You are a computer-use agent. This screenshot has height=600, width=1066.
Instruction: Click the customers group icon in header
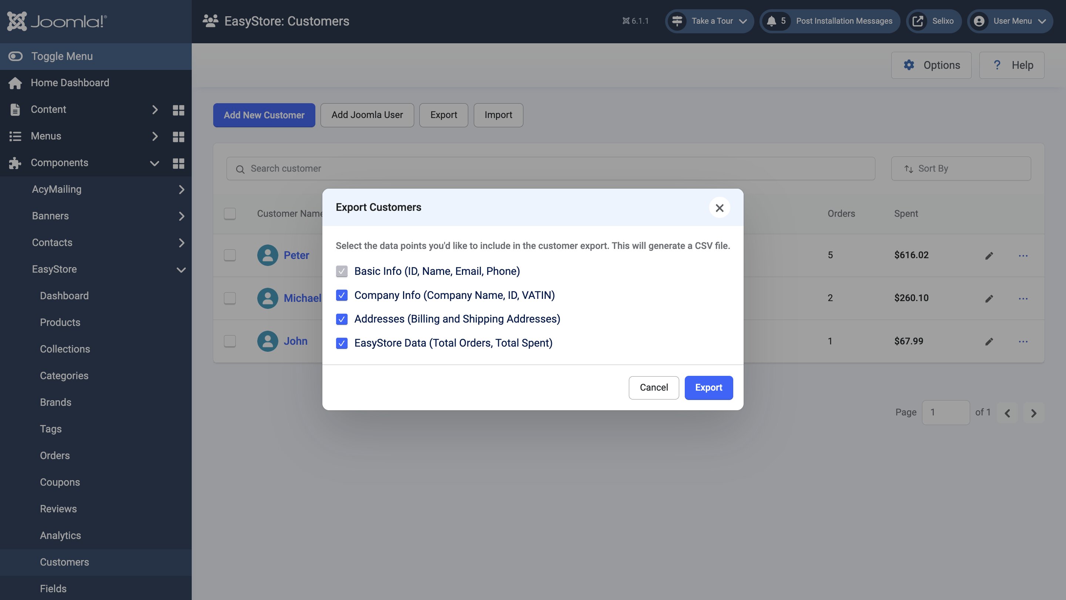tap(210, 21)
